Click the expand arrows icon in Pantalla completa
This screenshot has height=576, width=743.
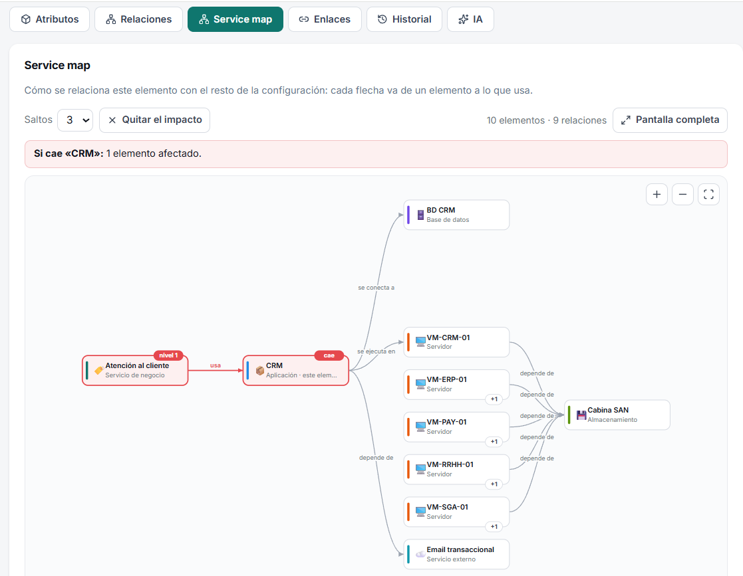point(626,120)
